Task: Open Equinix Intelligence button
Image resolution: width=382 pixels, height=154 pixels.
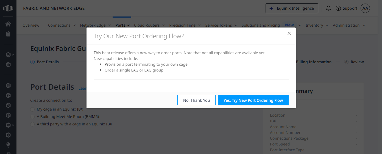Action: tap(292, 8)
